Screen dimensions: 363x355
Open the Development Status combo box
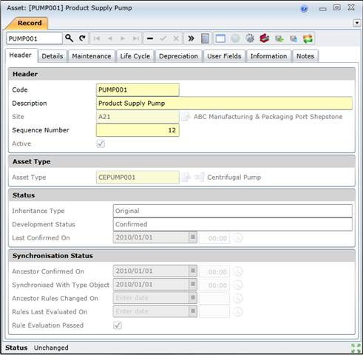click(233, 224)
